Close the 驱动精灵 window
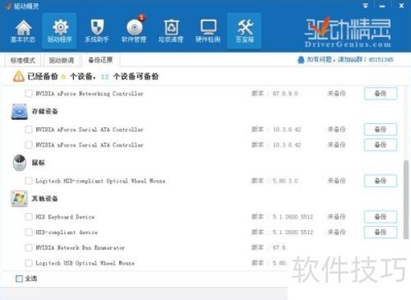Image resolution: width=411 pixels, height=300 pixels. [x=401, y=6]
